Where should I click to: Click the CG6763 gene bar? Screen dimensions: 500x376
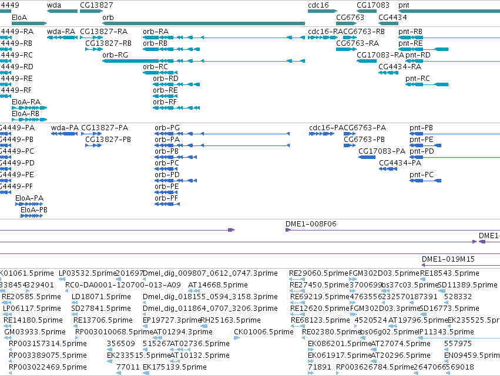346,23
